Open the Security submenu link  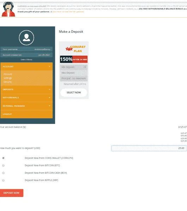[x=7, y=82]
